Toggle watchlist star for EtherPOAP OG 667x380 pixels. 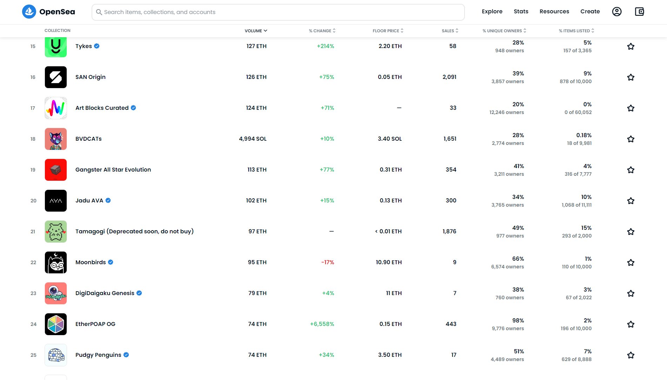pyautogui.click(x=631, y=324)
